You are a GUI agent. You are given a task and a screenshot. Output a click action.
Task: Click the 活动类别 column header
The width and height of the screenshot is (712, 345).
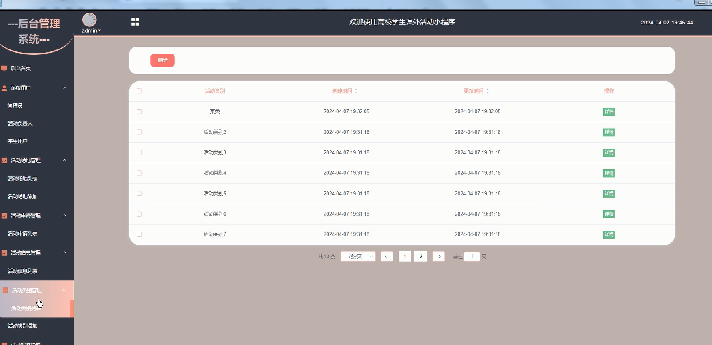pos(215,91)
